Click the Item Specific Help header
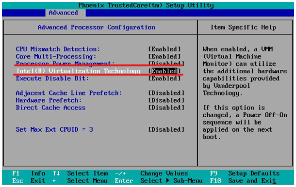The image size is (296, 187). tap(243, 27)
